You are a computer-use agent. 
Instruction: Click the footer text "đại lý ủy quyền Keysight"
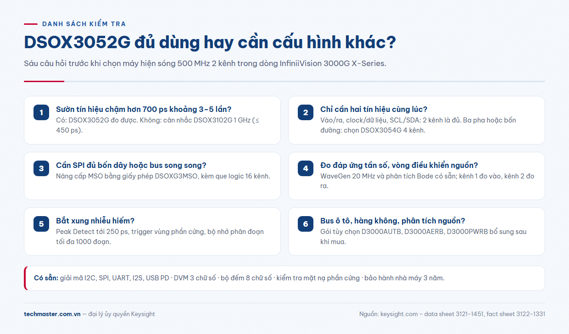[x=122, y=314]
